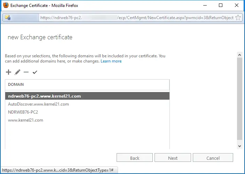Image resolution: width=245 pixels, height=174 pixels.
Task: Minimize the Firefox window
Action: [205, 5]
